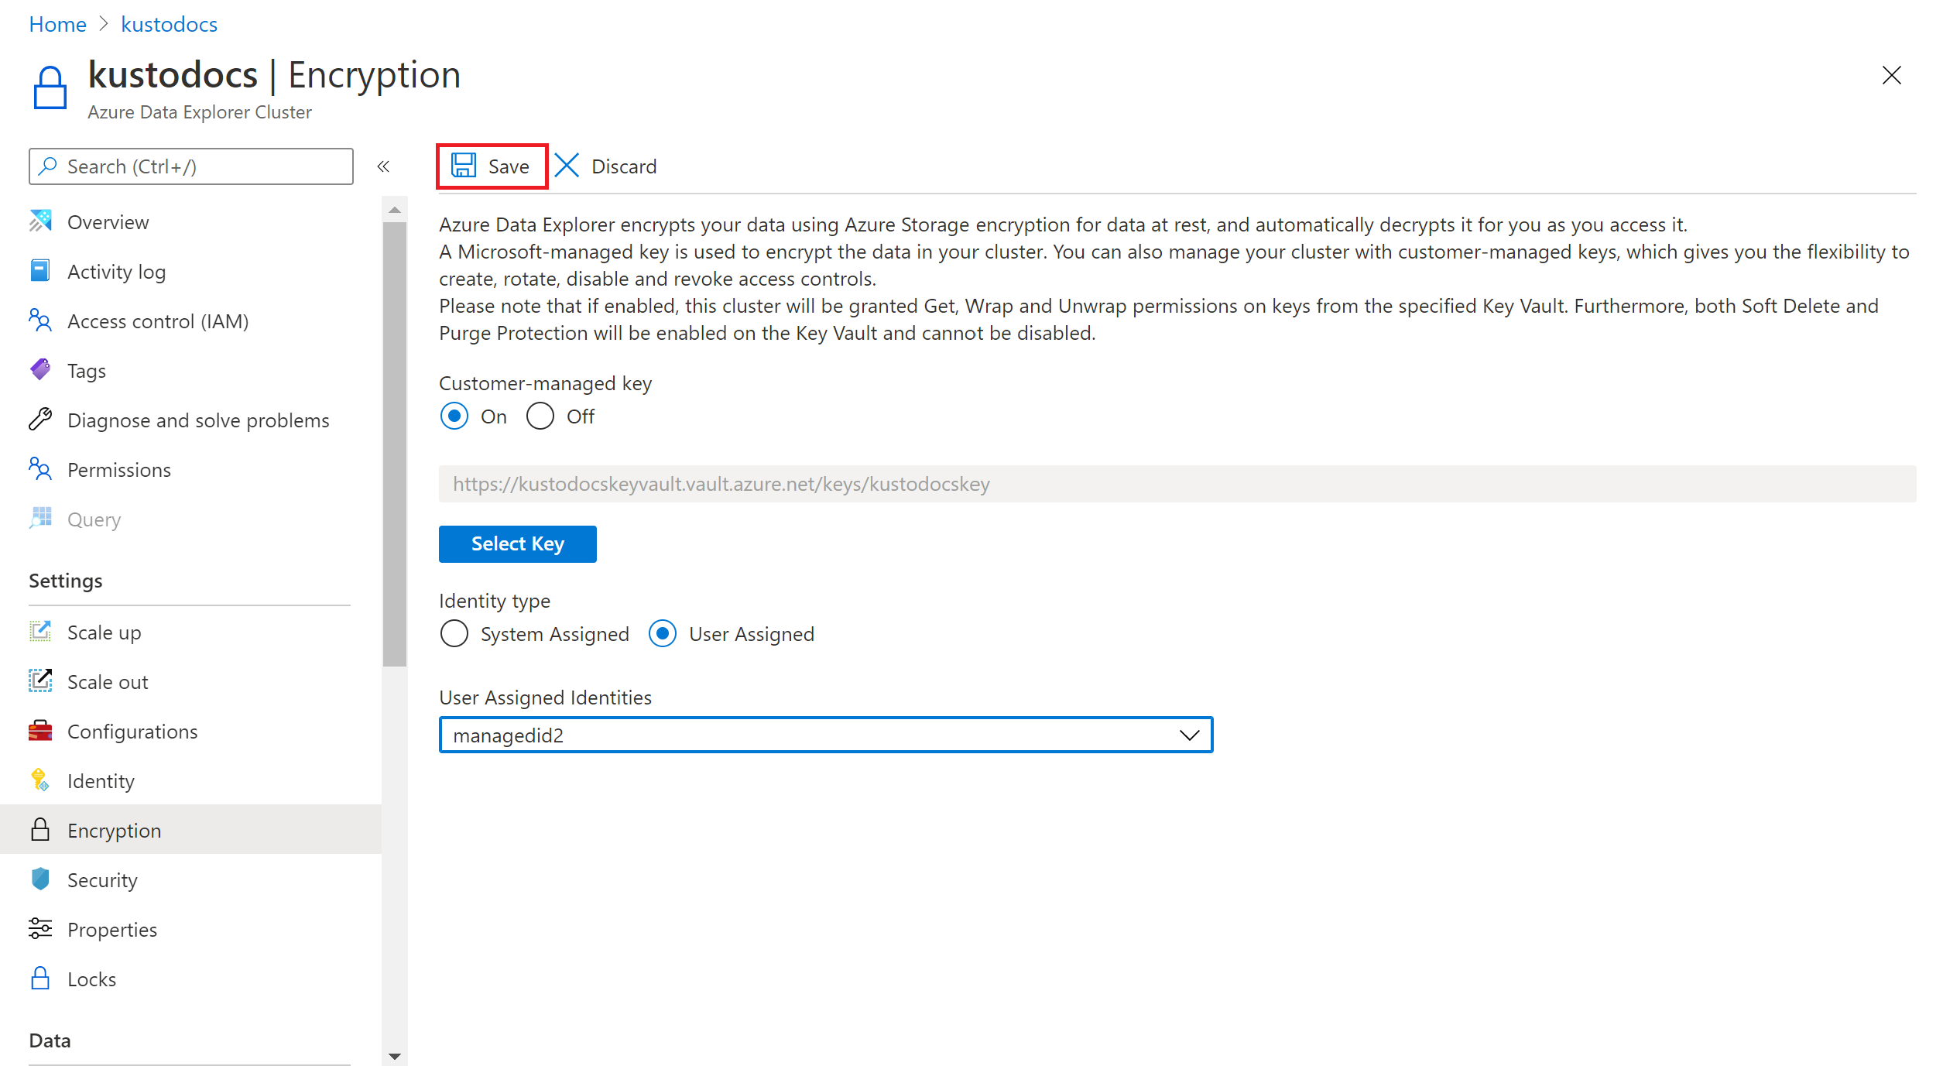
Task: Click the Save floppy disk icon
Action: coord(464,166)
